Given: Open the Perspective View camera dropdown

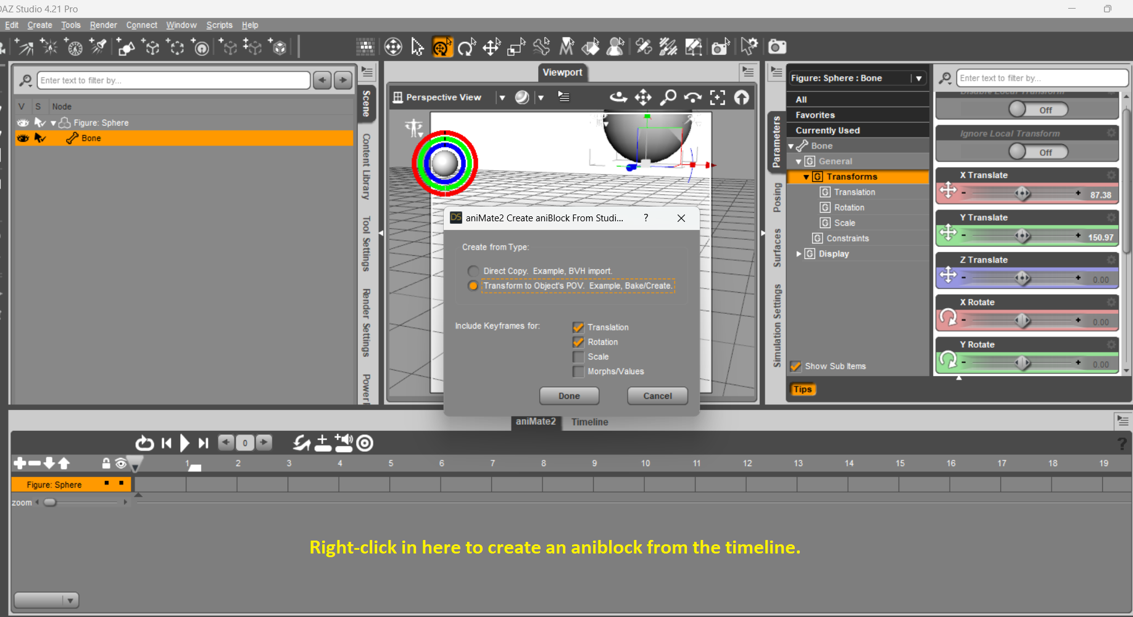Looking at the screenshot, I should coord(502,97).
